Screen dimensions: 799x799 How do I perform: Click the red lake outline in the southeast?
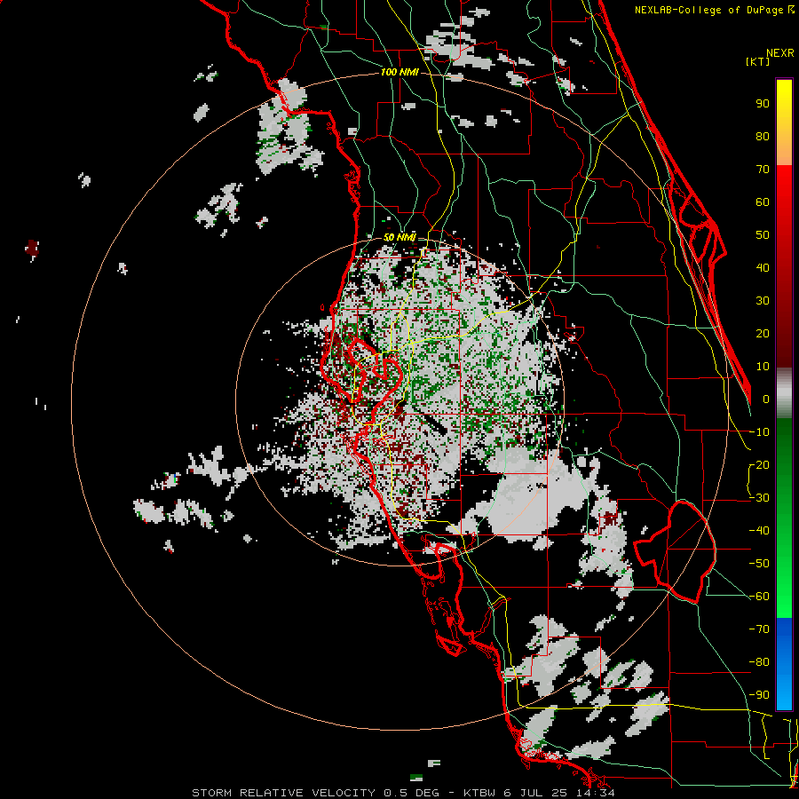coord(676,551)
